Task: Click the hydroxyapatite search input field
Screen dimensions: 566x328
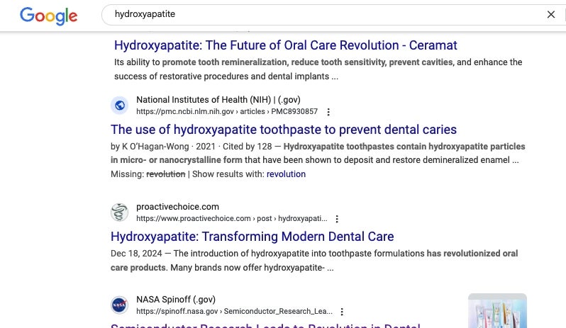Action: coord(325,14)
